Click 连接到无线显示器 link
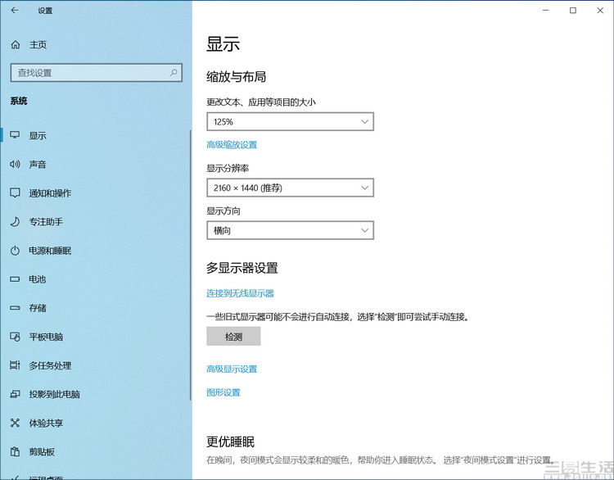The height and width of the screenshot is (480, 614). pos(240,293)
